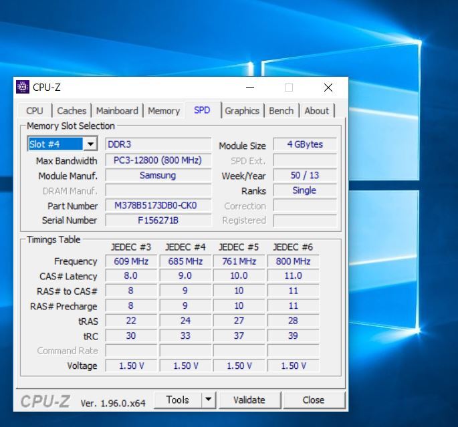Click the 11.0 CAS# Latency cell
Image resolution: width=458 pixels, height=427 pixels.
click(294, 275)
